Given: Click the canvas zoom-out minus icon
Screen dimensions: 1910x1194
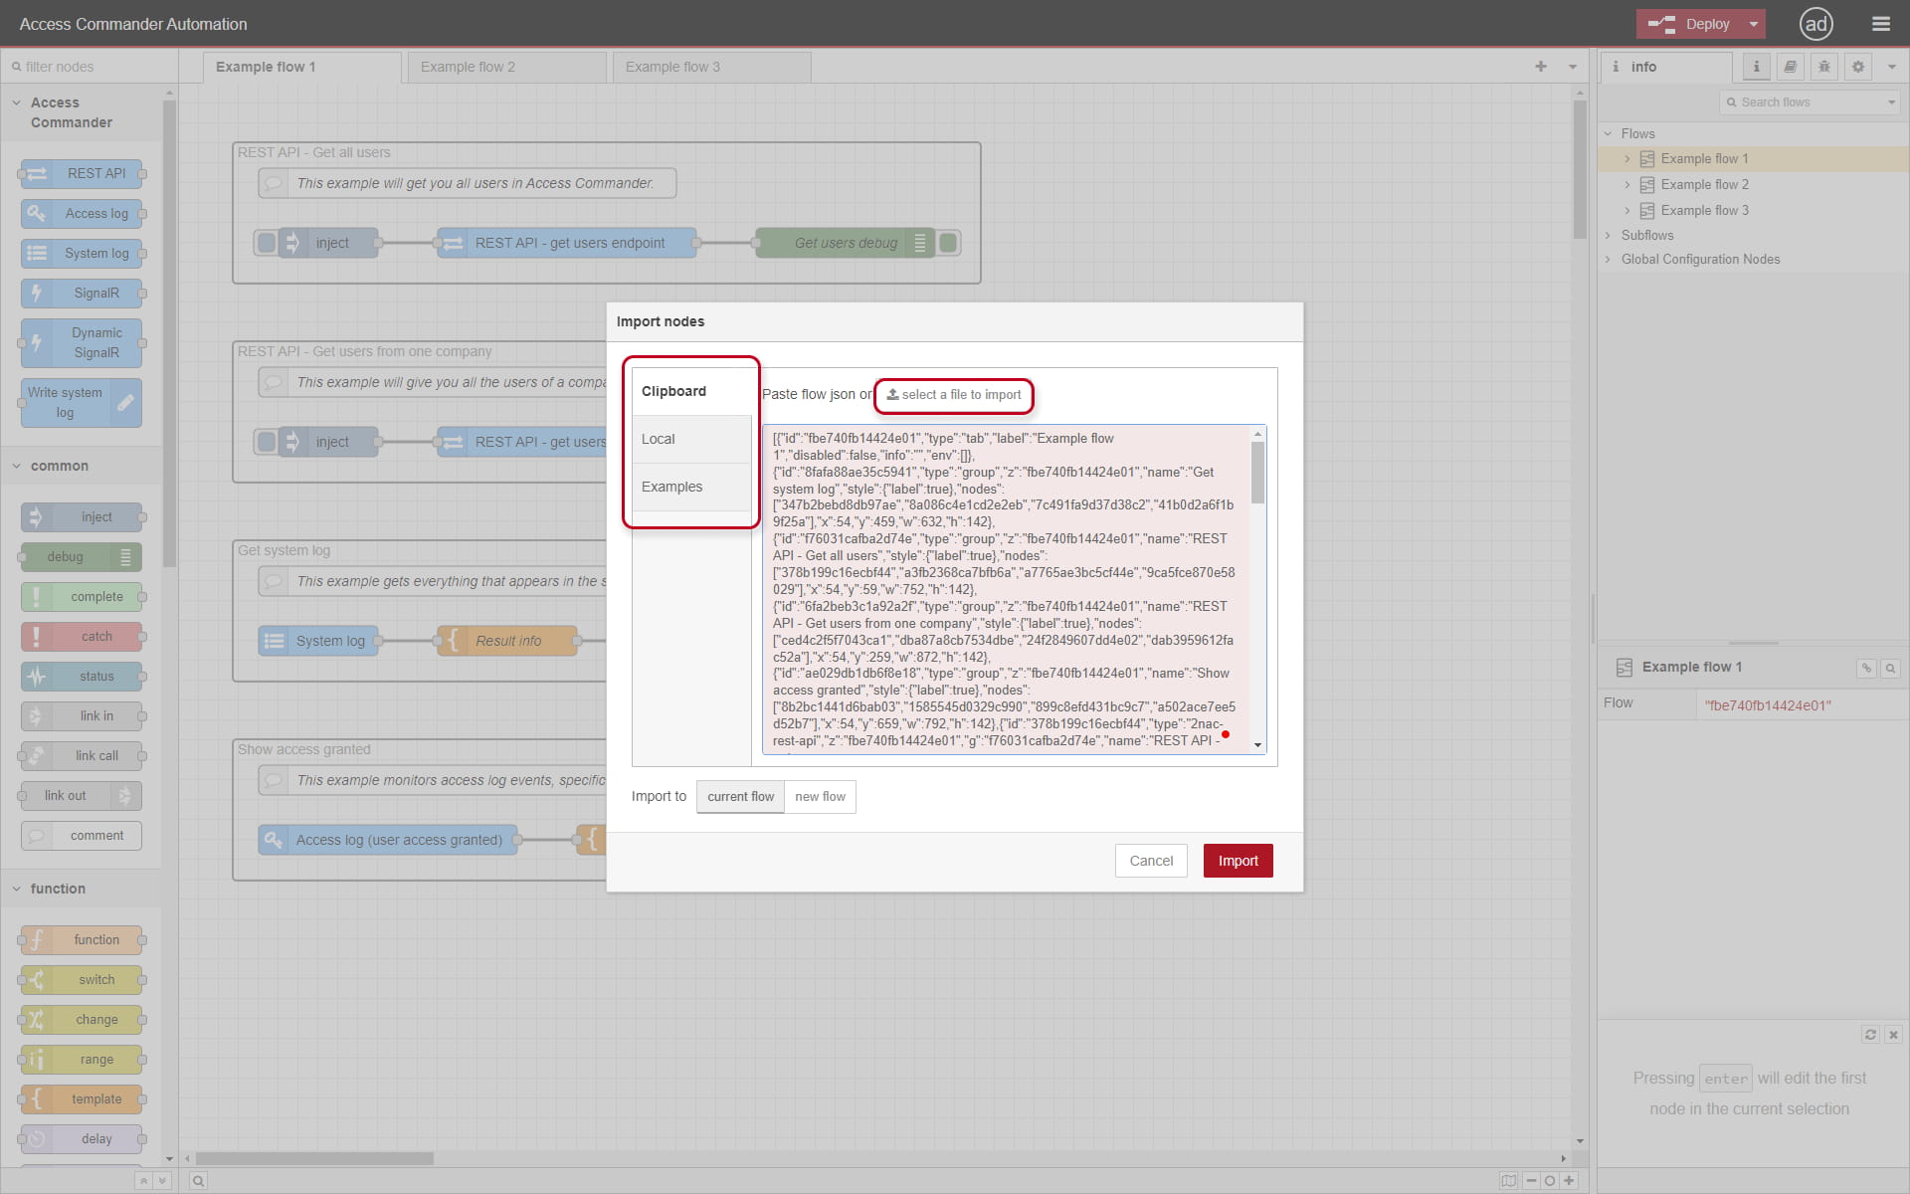Looking at the screenshot, I should click(1531, 1181).
